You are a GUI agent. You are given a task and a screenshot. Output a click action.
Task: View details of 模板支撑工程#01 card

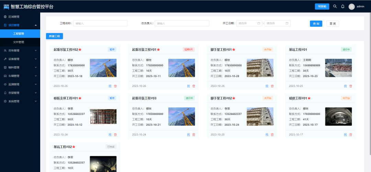(110, 134)
